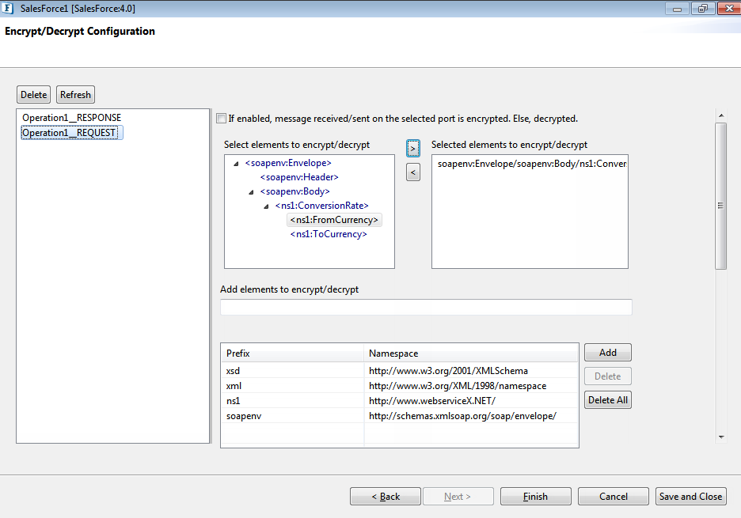Click the webserviceX.NET namespace cell
Viewport: 741px width, 518px height.
tap(471, 401)
